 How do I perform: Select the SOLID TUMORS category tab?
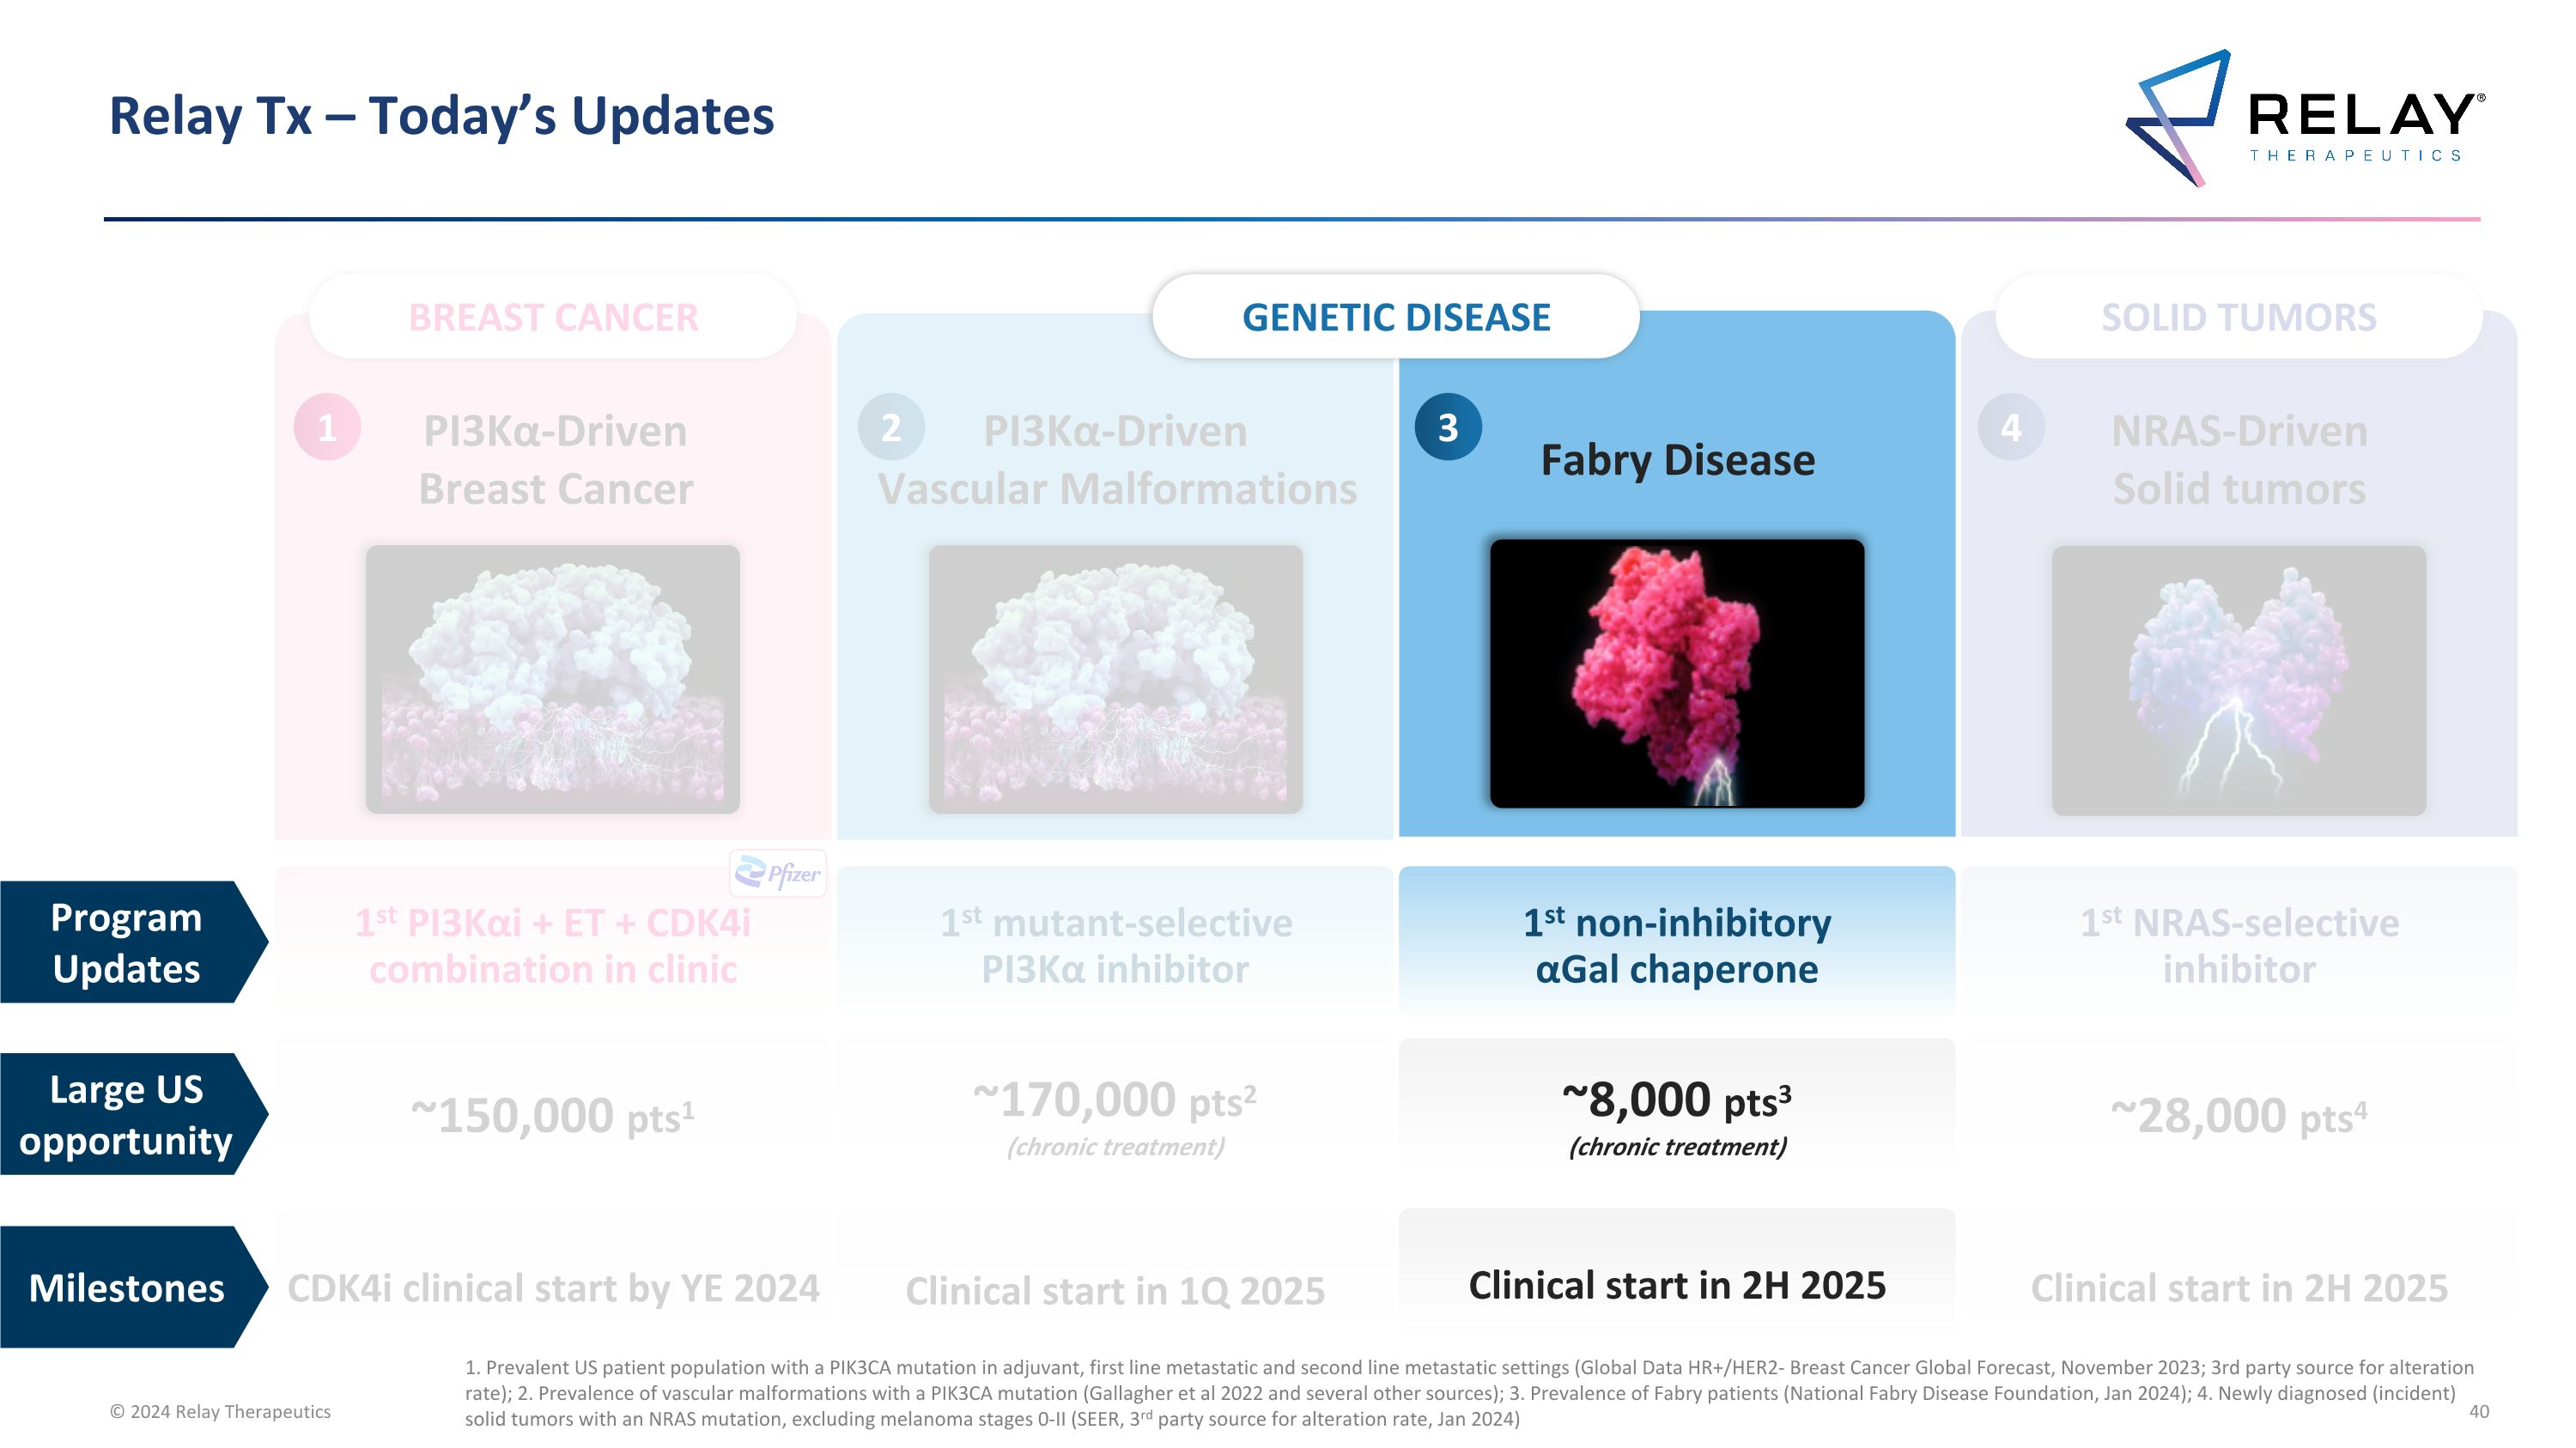[x=2238, y=318]
